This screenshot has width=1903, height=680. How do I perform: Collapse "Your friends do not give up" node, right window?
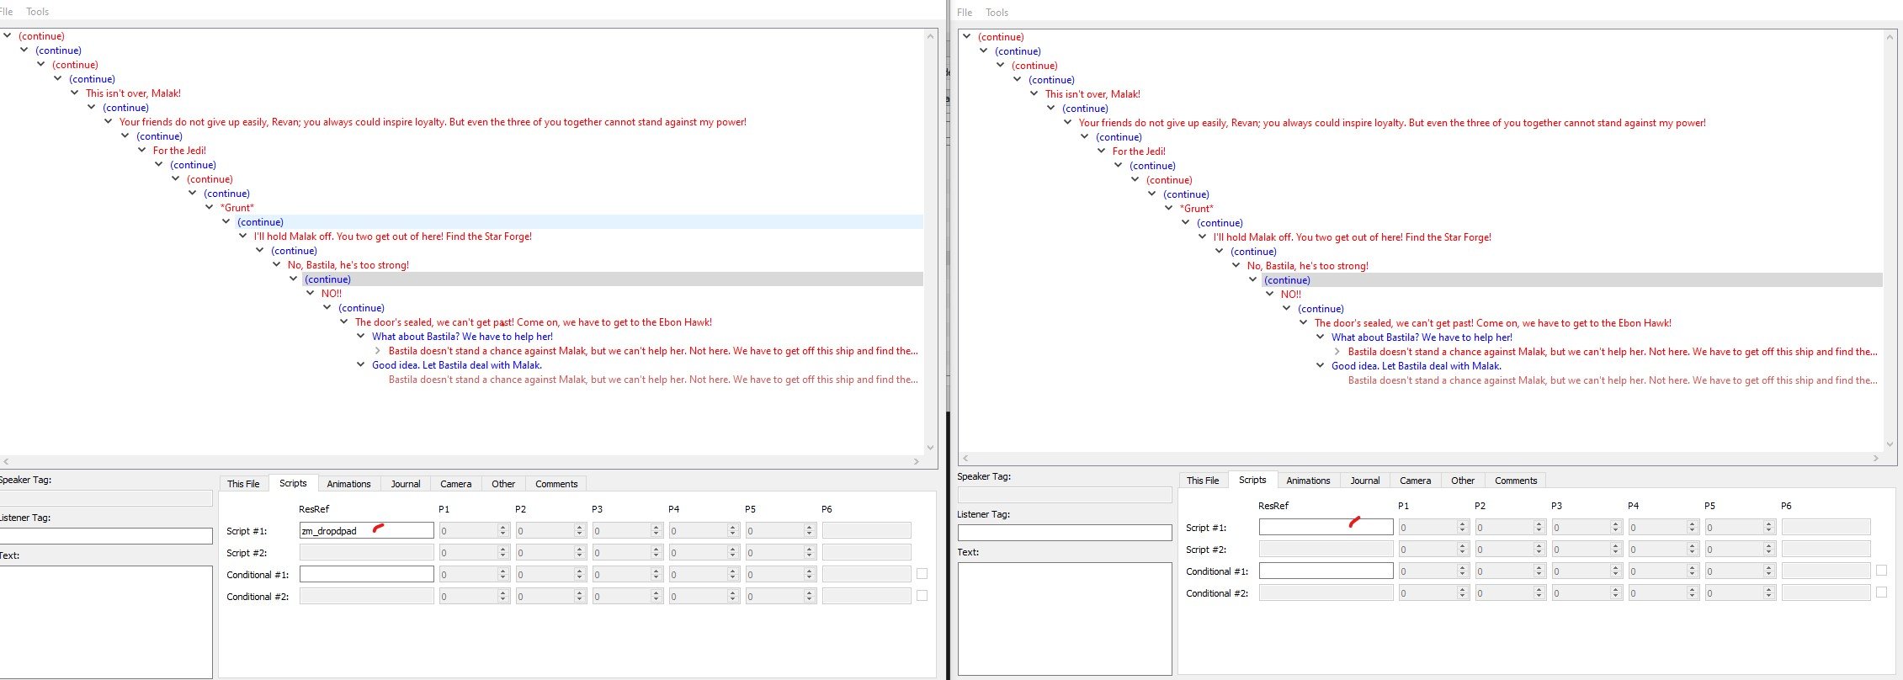coord(1068,123)
